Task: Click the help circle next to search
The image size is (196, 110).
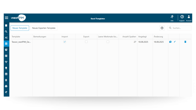Action: [x=162, y=28]
